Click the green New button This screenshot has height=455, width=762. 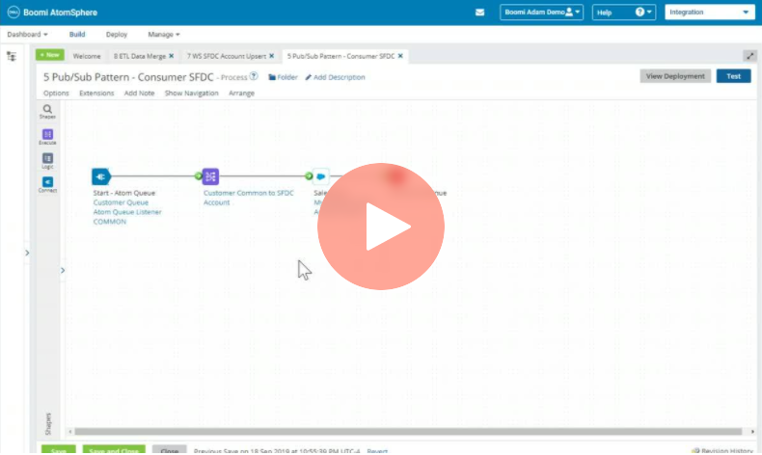pyautogui.click(x=50, y=55)
